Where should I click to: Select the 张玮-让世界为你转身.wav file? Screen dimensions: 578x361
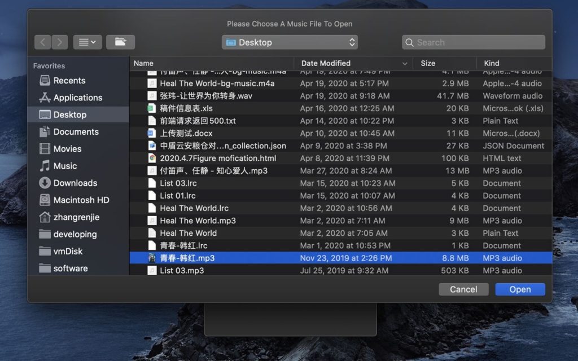(206, 96)
